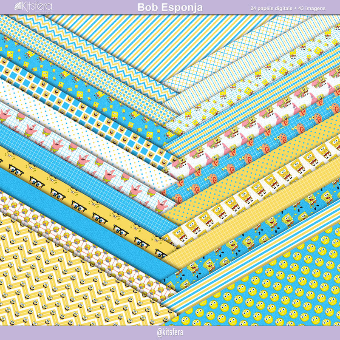Select the white paper with small blue and yellow dots

click(87, 134)
